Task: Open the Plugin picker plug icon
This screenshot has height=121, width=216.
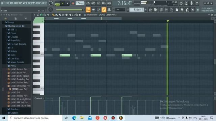Action: coord(182,10)
